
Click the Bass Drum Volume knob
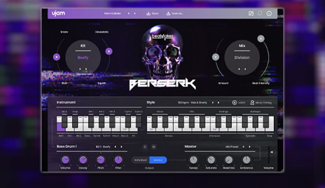[x=65, y=160]
